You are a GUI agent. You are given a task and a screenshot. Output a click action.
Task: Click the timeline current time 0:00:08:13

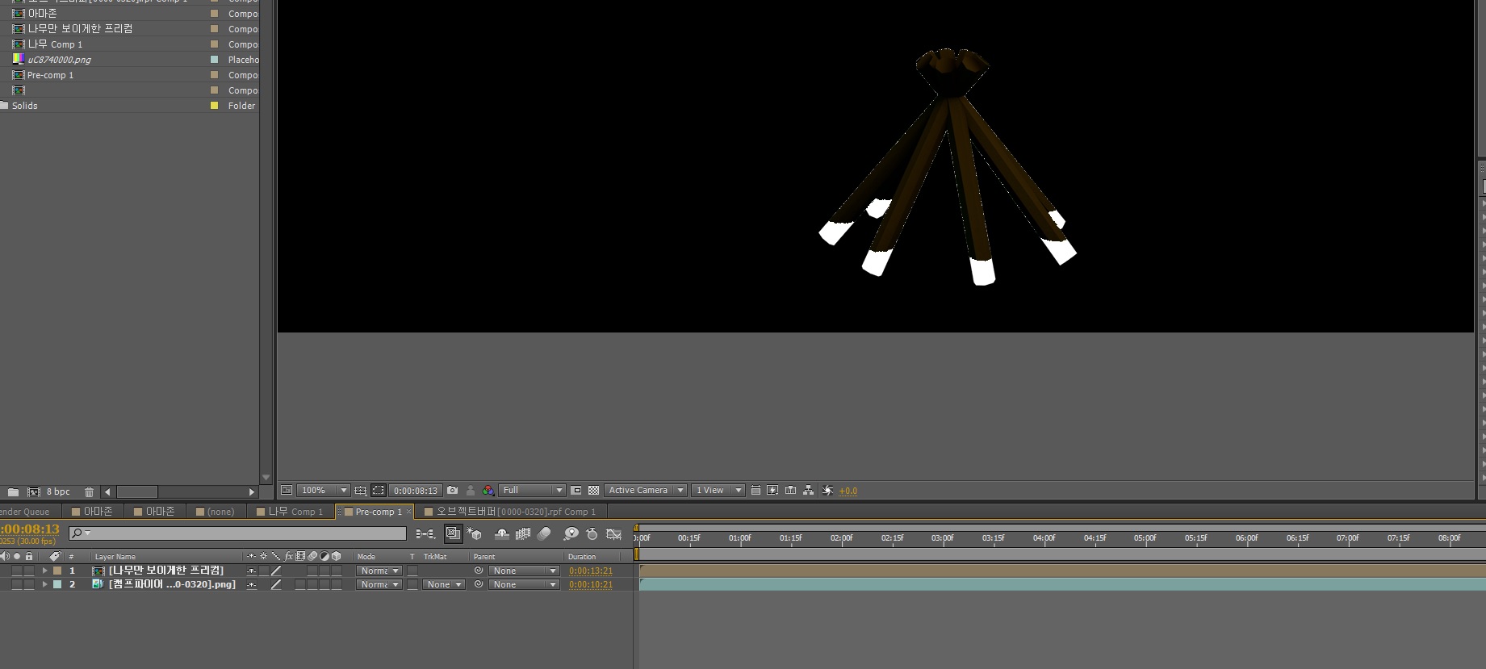pyautogui.click(x=30, y=529)
